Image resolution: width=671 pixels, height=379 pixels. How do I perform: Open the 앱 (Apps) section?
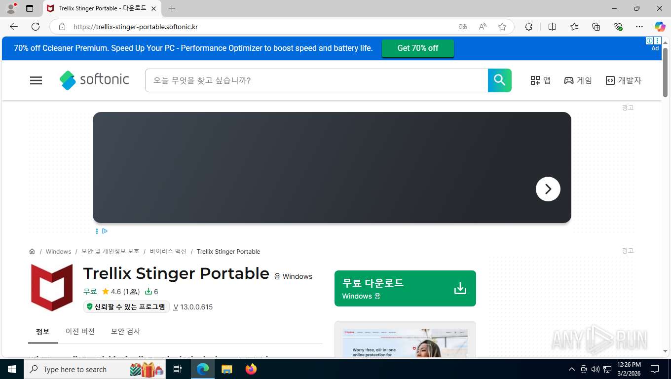540,80
